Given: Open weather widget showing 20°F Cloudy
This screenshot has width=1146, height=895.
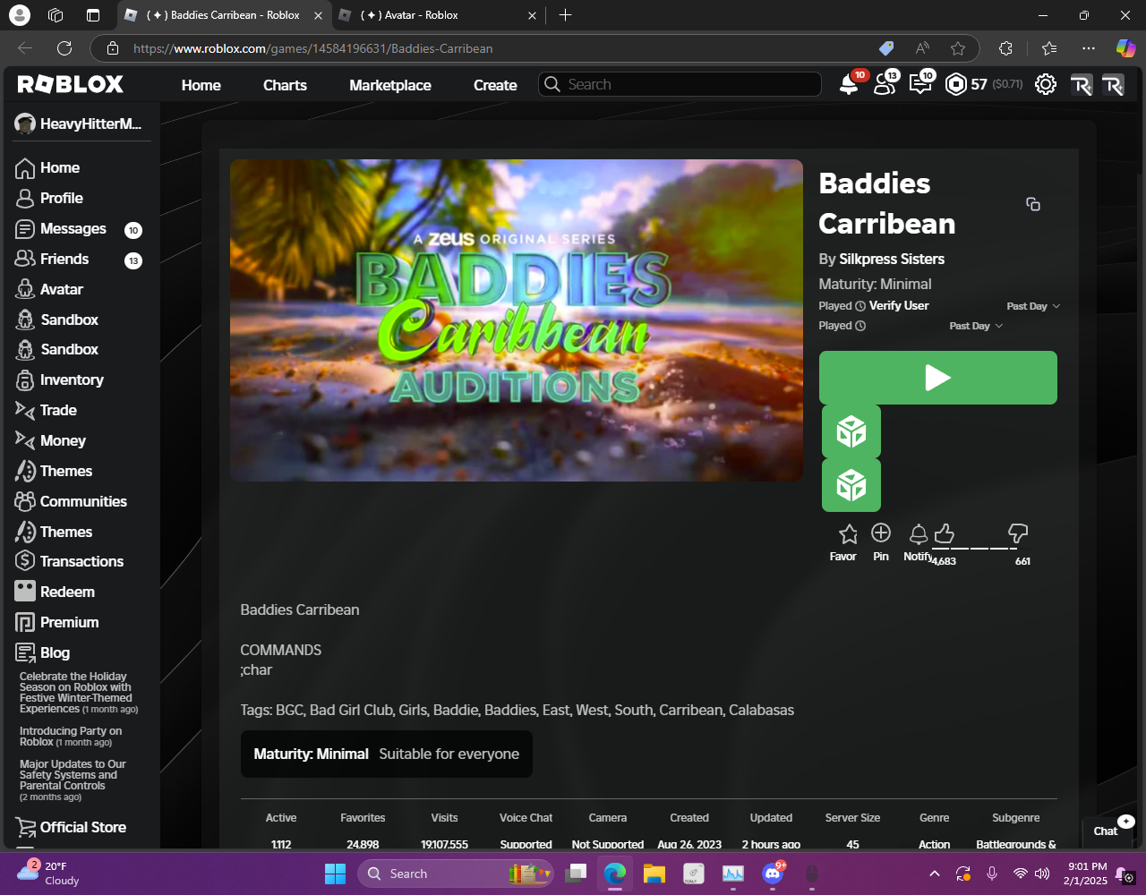Looking at the screenshot, I should tap(50, 874).
